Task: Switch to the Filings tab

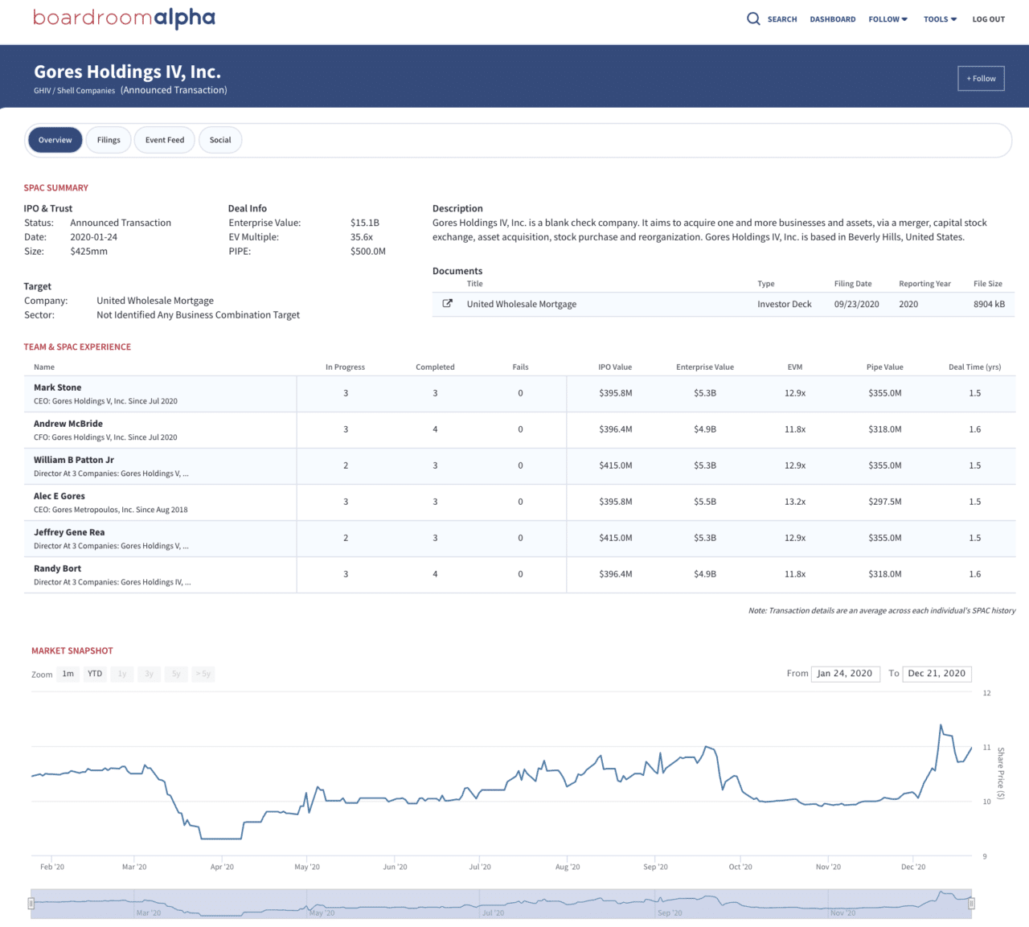Action: (x=109, y=139)
